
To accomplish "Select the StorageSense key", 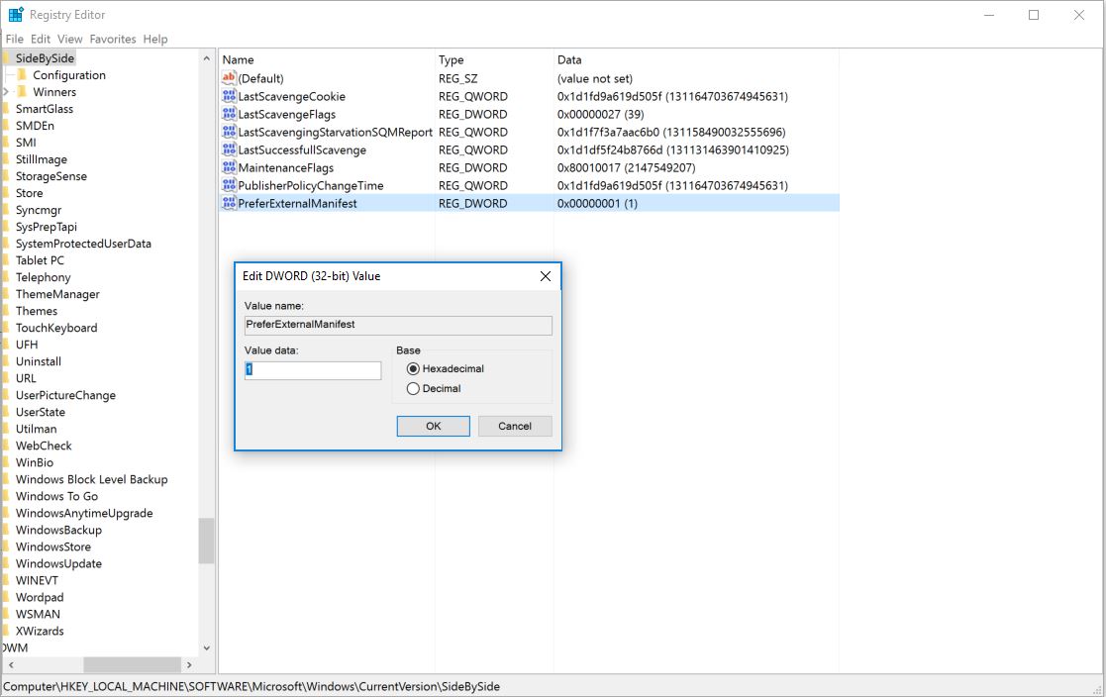I will click(x=51, y=176).
